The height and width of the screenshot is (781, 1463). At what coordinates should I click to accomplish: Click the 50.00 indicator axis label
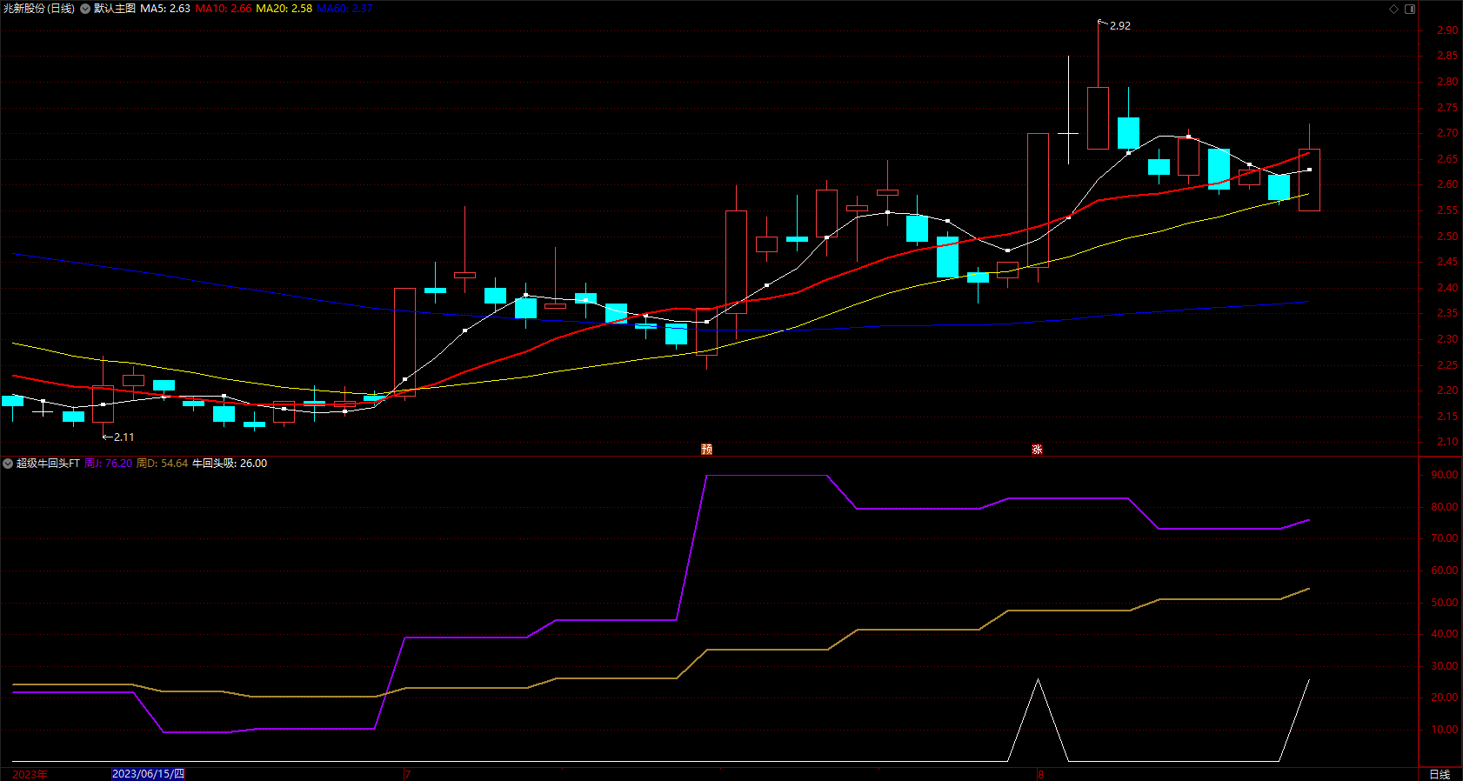tap(1444, 603)
